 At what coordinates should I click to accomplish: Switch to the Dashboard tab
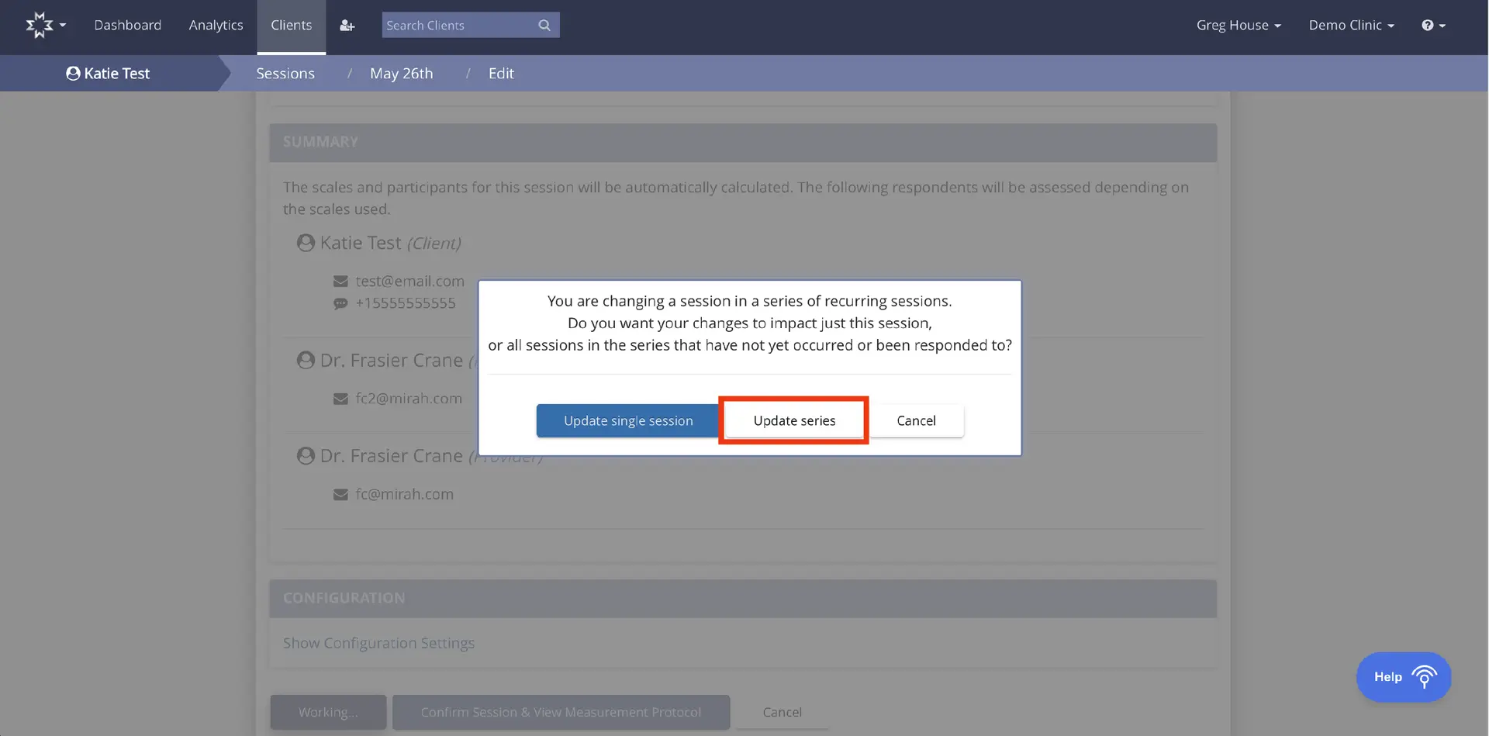click(x=127, y=25)
